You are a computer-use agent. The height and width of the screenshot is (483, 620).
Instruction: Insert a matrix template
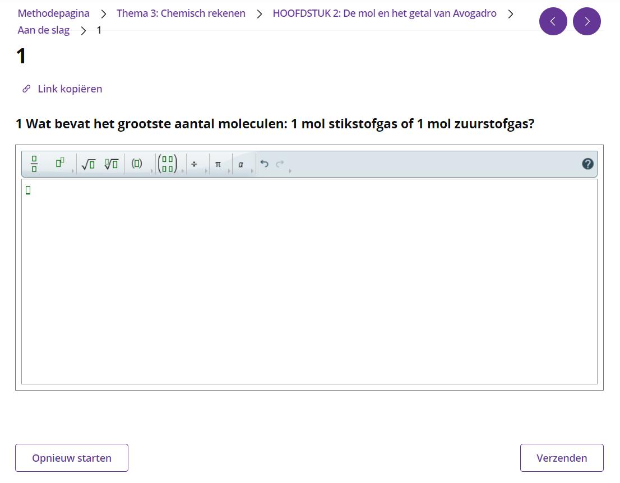tap(167, 164)
